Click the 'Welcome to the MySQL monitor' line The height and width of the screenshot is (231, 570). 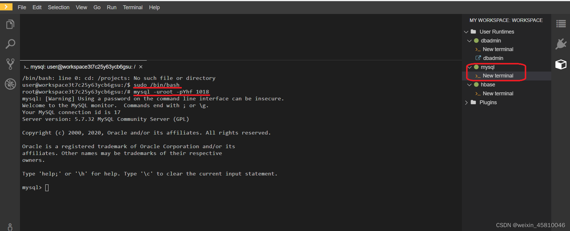[115, 105]
